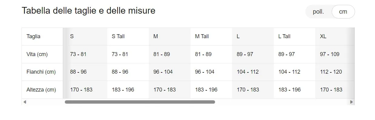375x120 pixels.
Task: Click the Tabella delle taglie heading
Action: [x=88, y=11]
